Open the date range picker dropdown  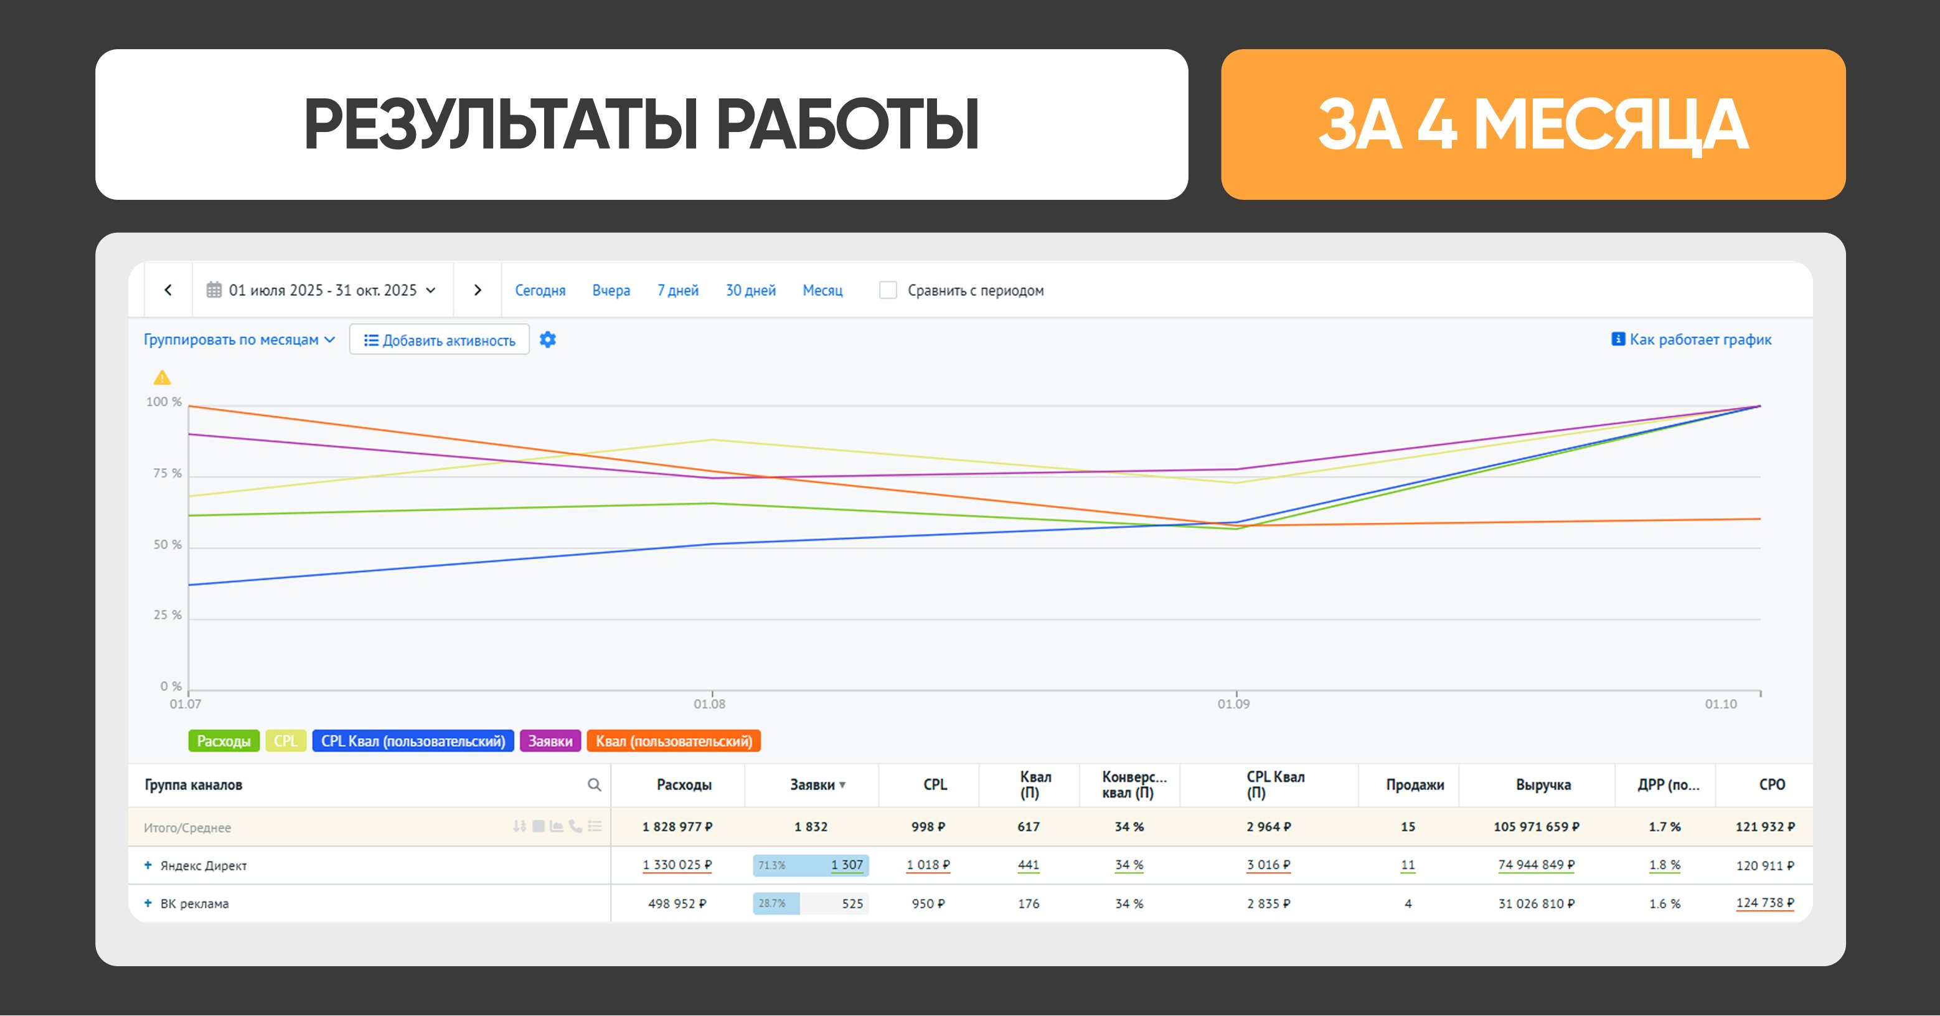pos(324,290)
